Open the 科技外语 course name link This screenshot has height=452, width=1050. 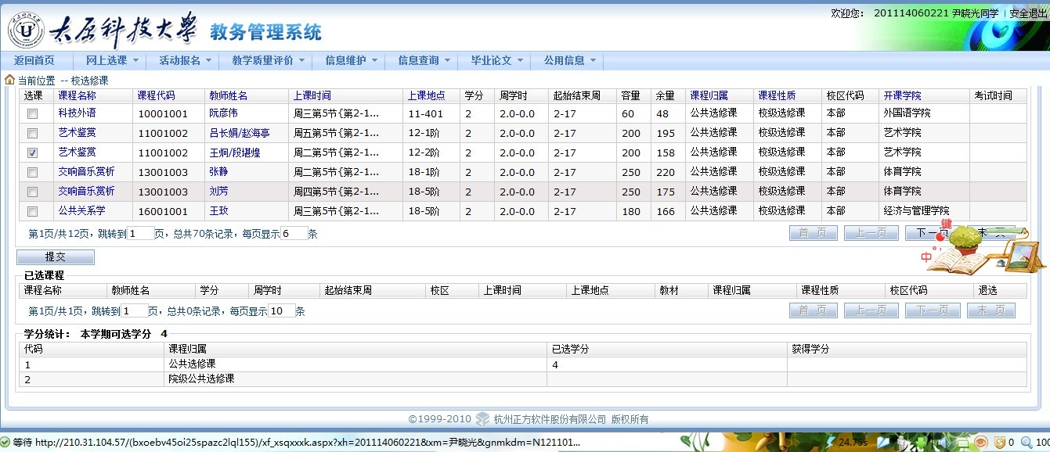tap(77, 113)
